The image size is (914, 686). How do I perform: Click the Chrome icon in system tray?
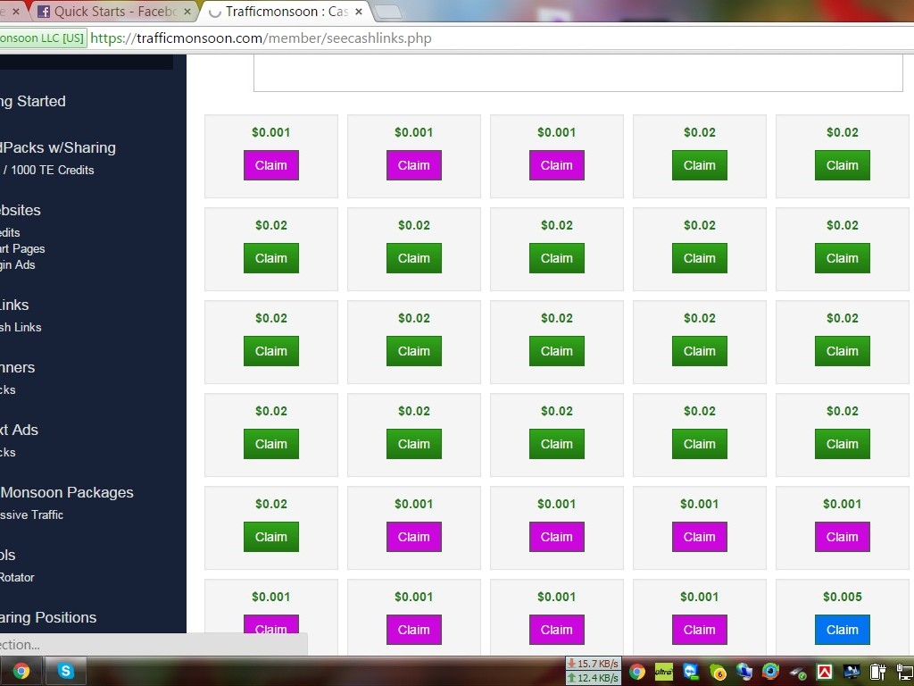(x=637, y=672)
